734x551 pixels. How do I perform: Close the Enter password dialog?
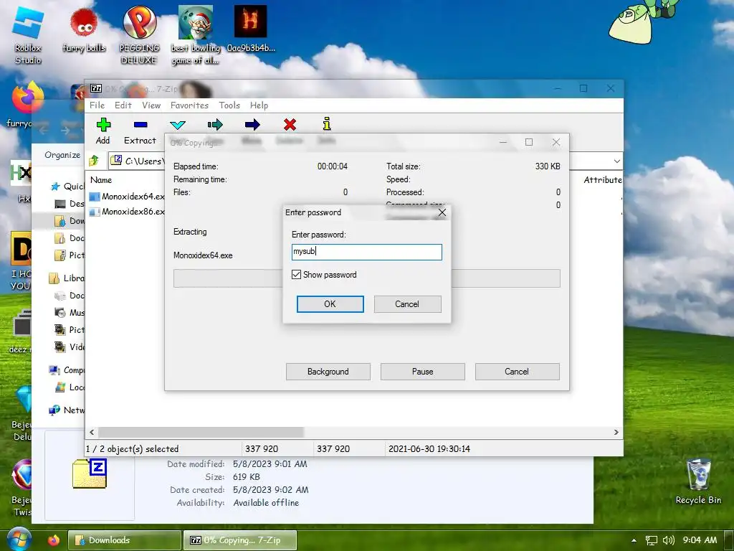[x=442, y=212]
